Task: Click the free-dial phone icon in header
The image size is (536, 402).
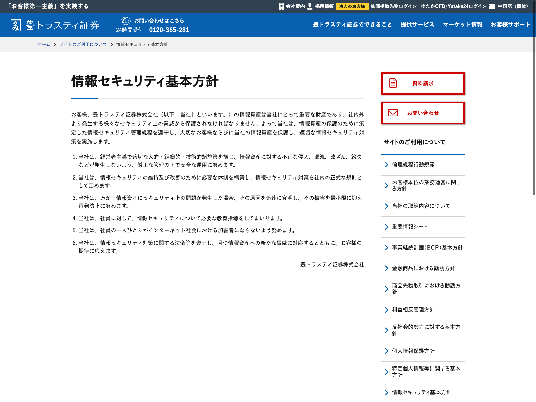Action: coord(126,21)
